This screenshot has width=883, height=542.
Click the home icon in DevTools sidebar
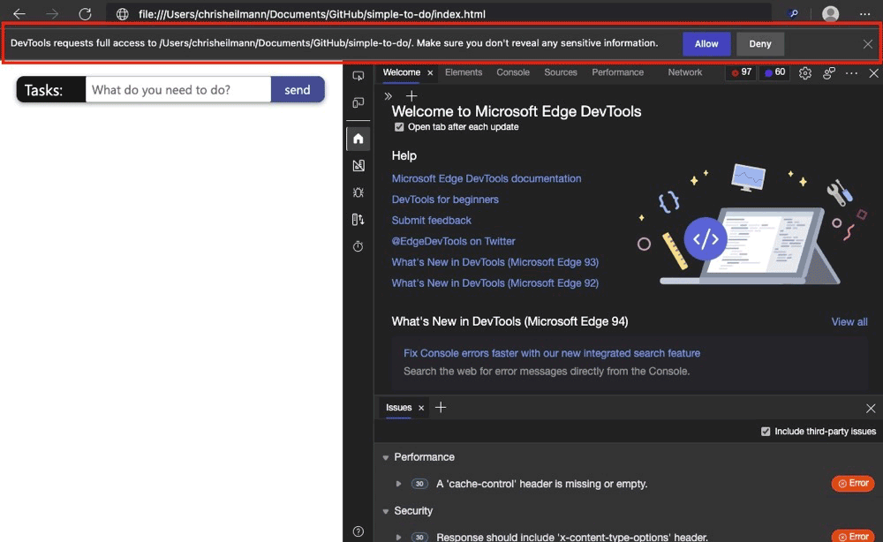[358, 138]
